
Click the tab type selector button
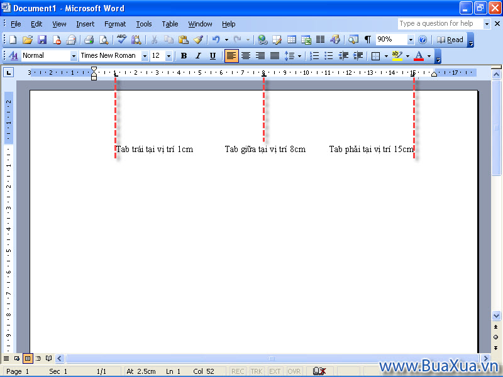pyautogui.click(x=9, y=73)
